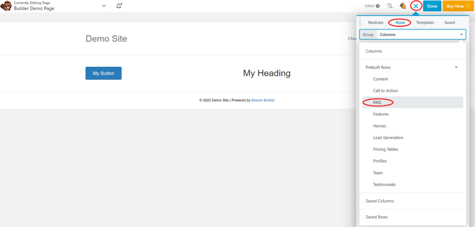
Task: Click the blue Done button
Action: click(432, 6)
